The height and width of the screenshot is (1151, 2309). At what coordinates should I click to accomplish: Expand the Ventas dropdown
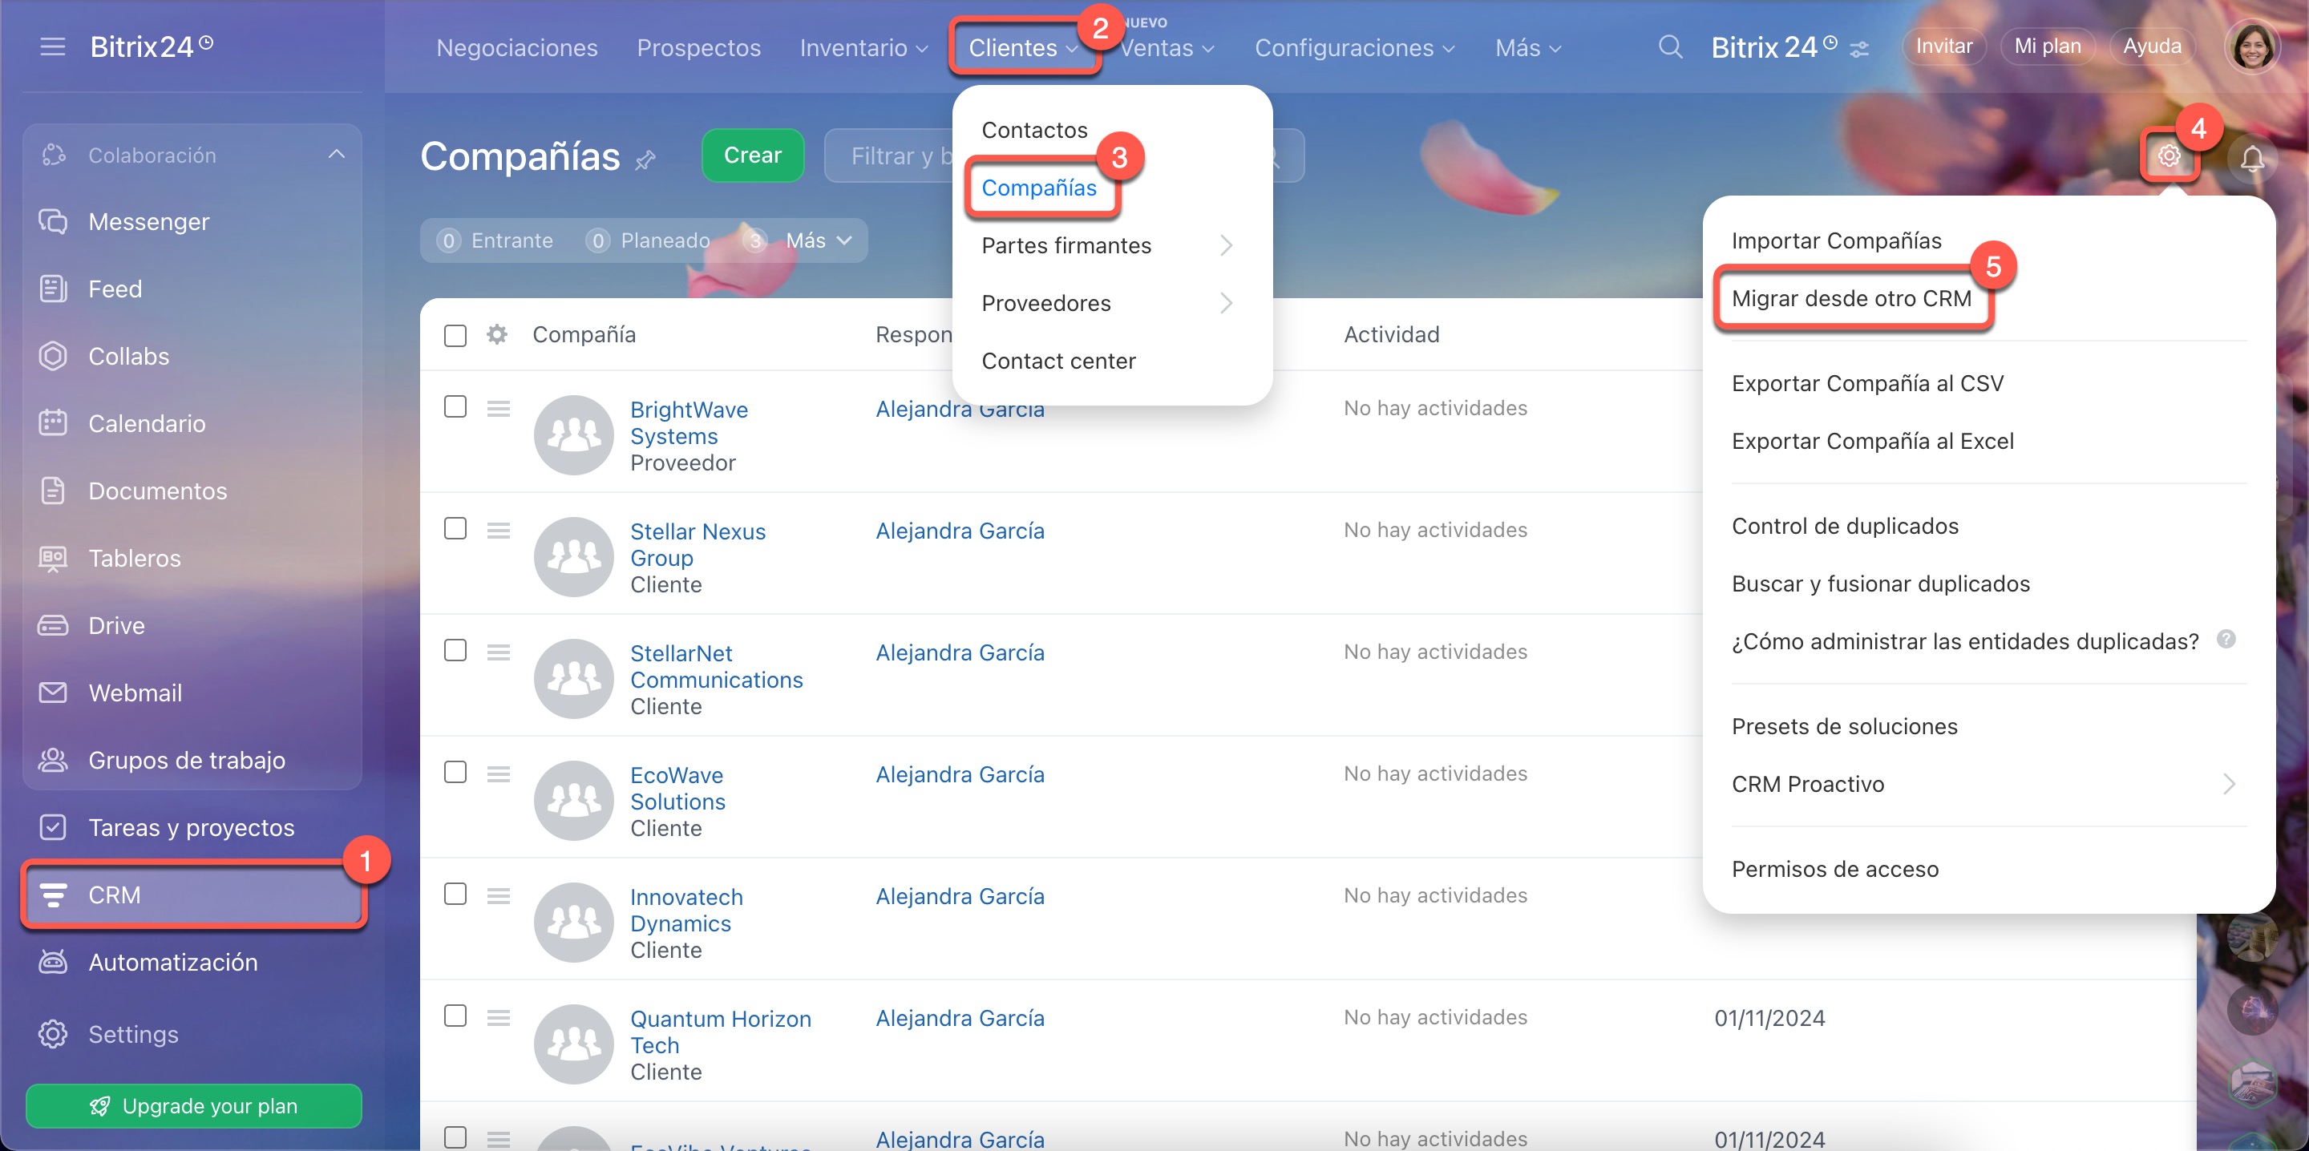point(1167,47)
